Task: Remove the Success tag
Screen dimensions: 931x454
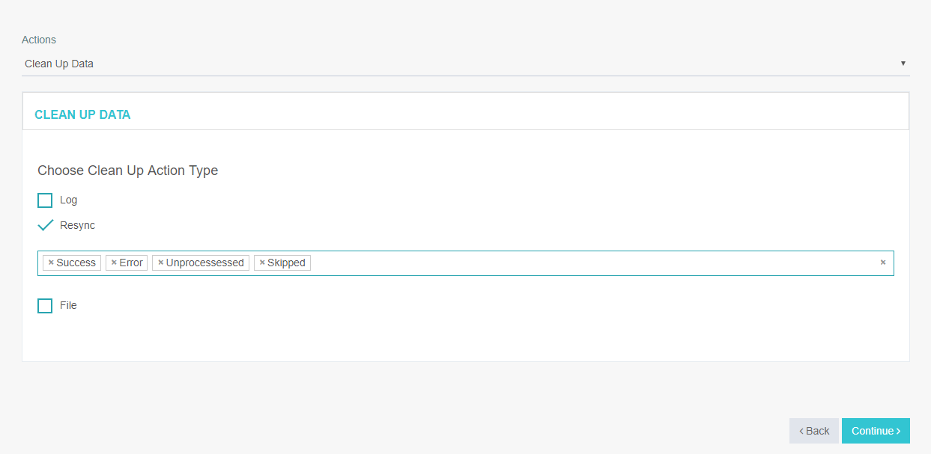Action: pos(51,263)
